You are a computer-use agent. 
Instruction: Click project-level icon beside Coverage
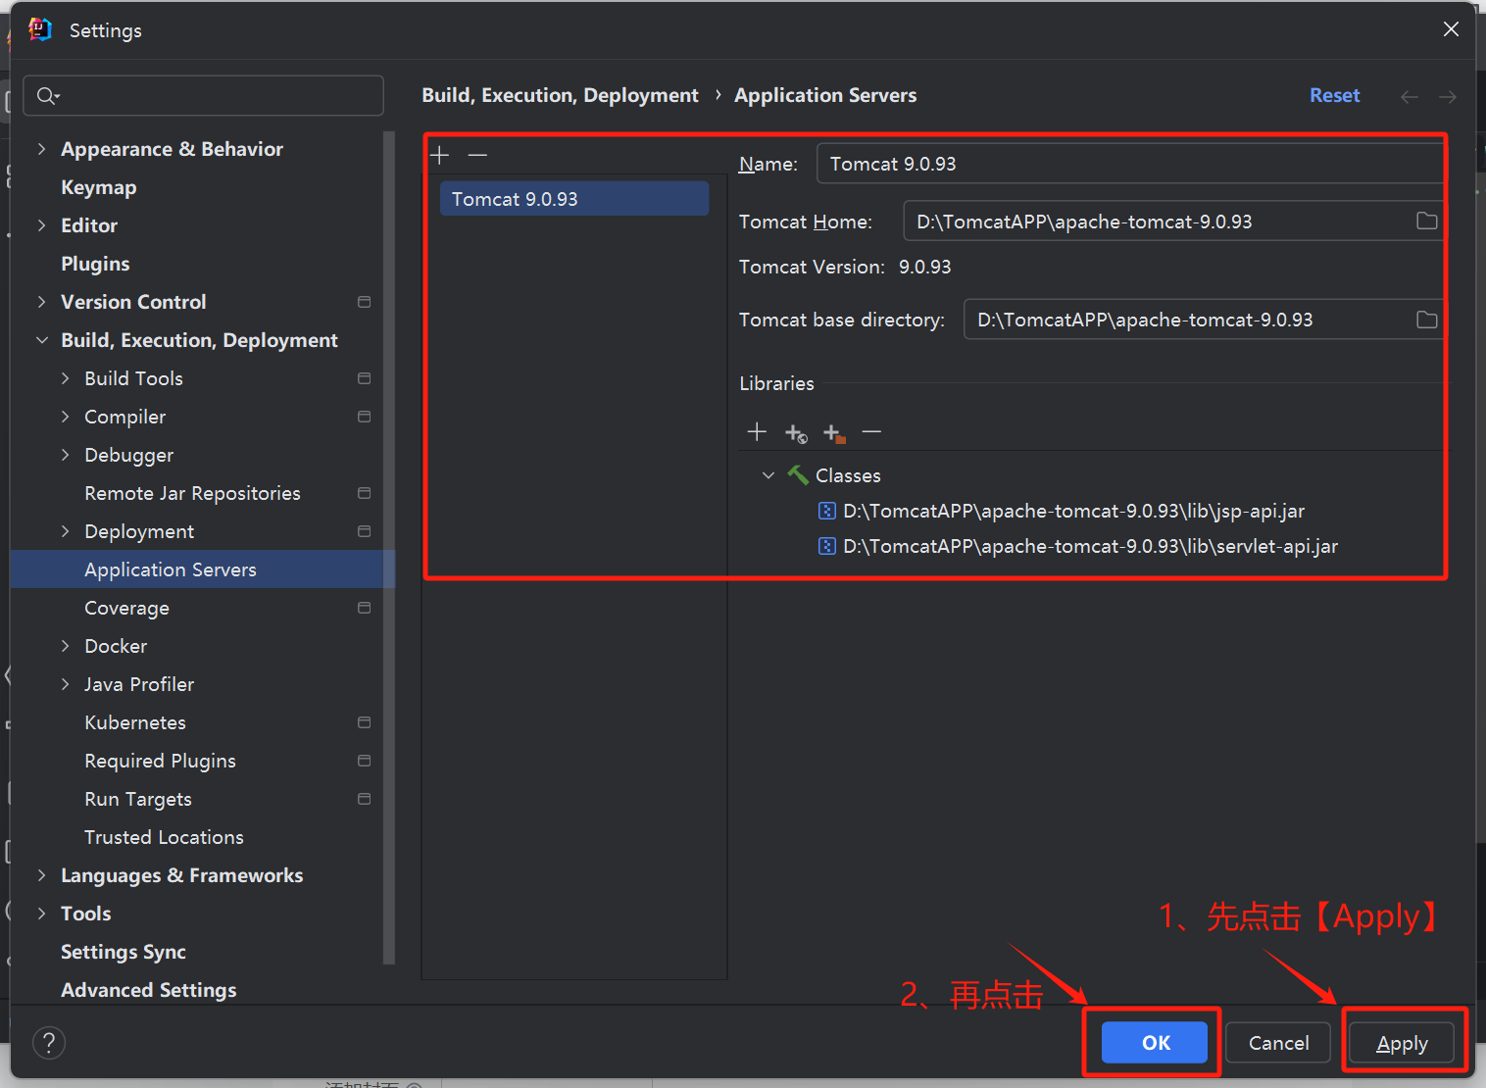click(365, 608)
